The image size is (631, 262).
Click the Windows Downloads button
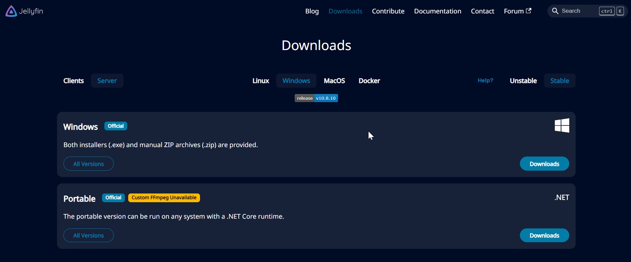pyautogui.click(x=544, y=164)
